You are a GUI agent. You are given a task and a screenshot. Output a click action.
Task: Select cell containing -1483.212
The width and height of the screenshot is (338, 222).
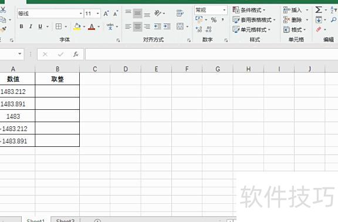click(x=18, y=129)
